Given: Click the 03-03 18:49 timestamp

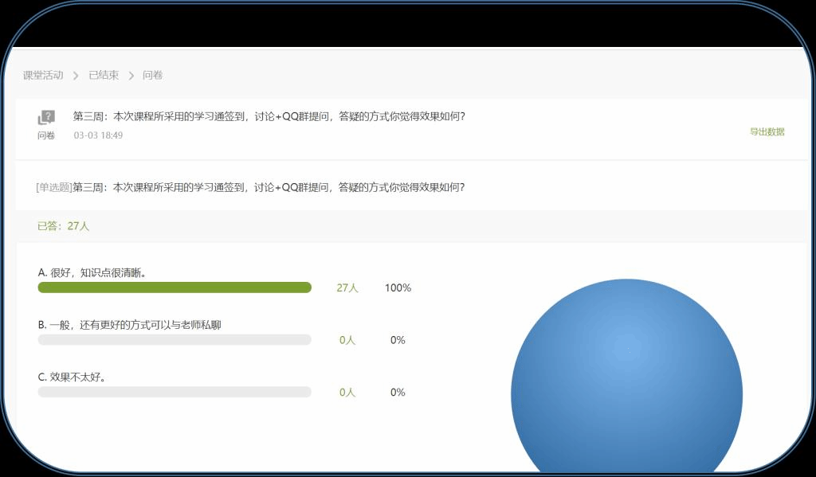Looking at the screenshot, I should 98,135.
